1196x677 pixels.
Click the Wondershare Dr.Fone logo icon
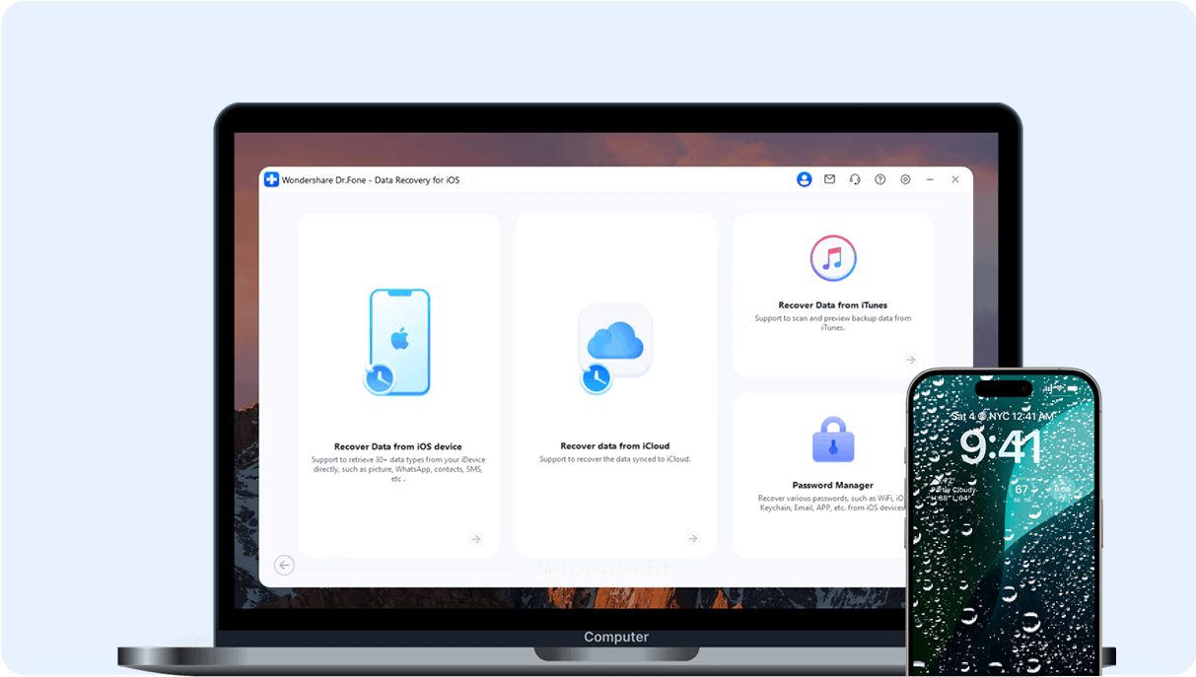[271, 180]
